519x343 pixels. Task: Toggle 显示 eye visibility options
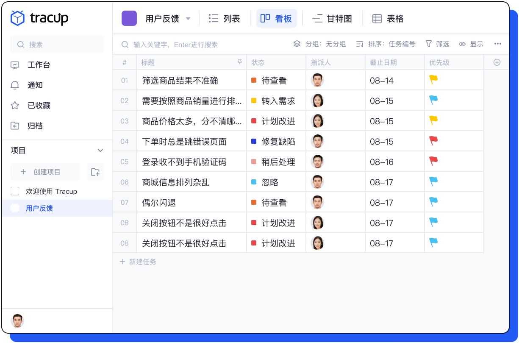[471, 44]
